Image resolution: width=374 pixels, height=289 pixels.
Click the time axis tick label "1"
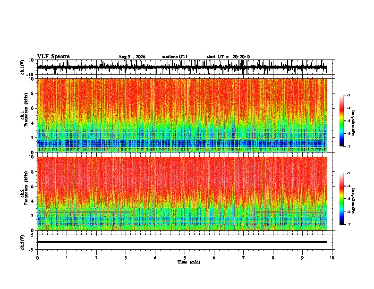click(x=67, y=258)
